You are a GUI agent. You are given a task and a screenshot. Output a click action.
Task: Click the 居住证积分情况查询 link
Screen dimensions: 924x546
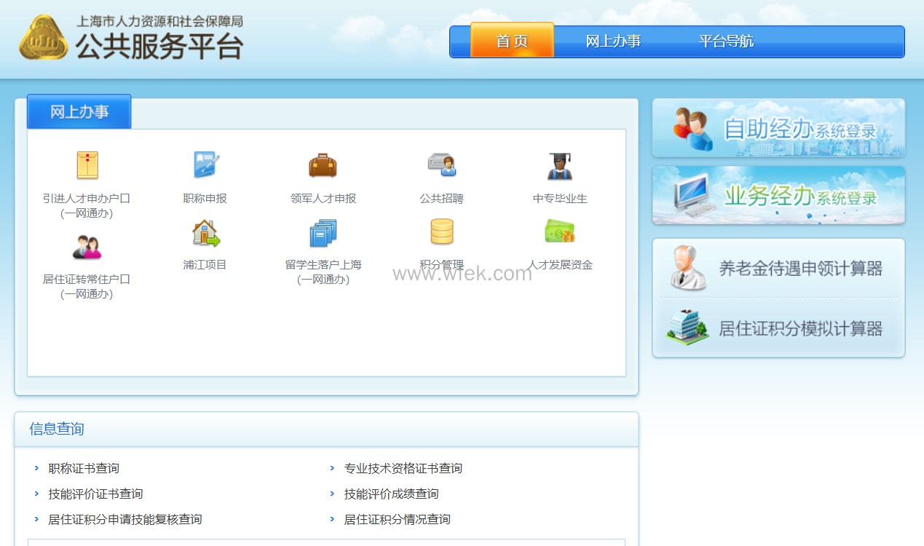[x=397, y=519]
